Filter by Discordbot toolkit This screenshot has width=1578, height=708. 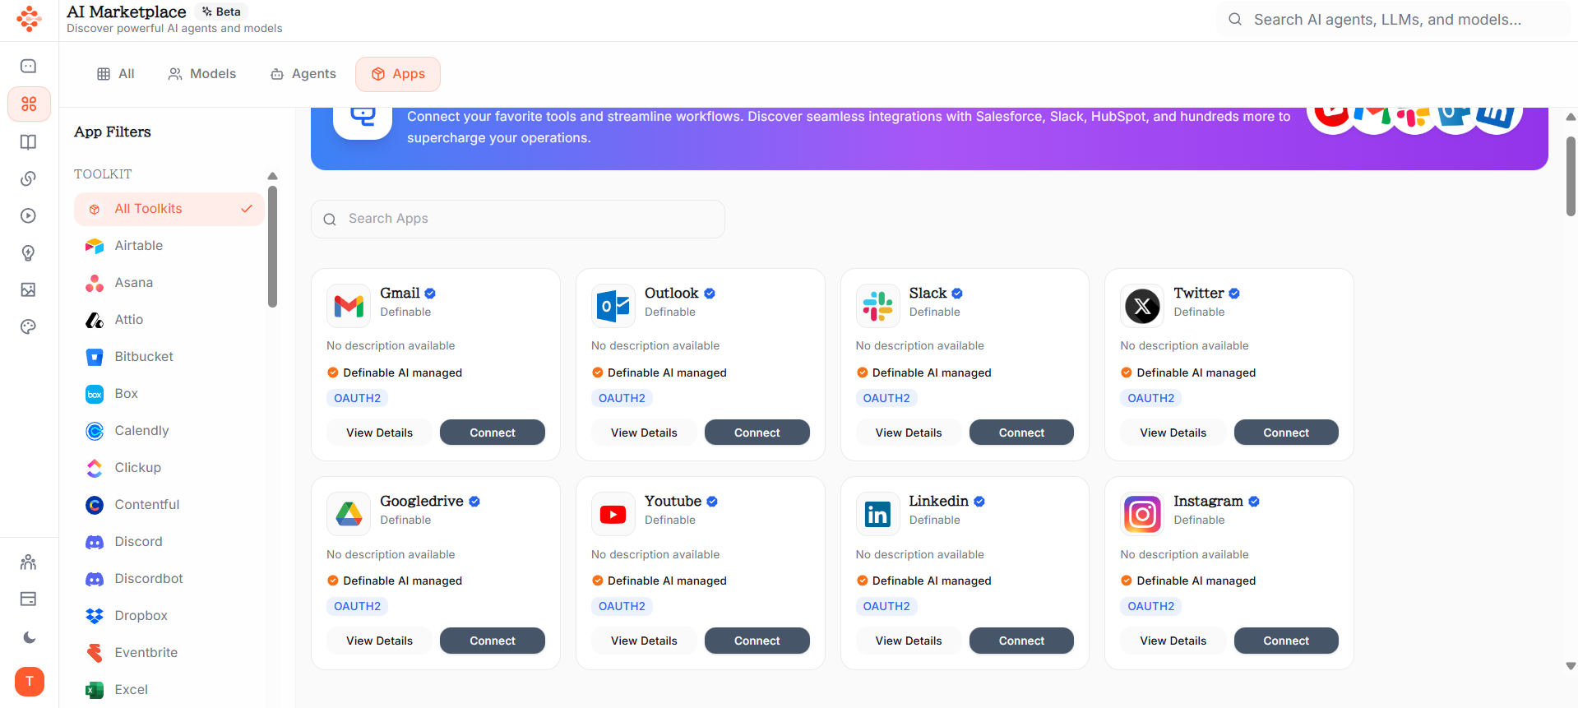[169, 579]
